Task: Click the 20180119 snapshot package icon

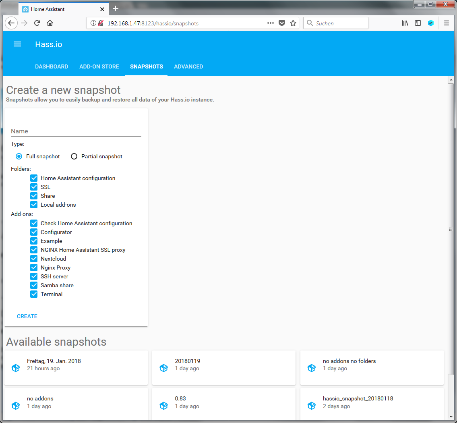Action: click(164, 368)
